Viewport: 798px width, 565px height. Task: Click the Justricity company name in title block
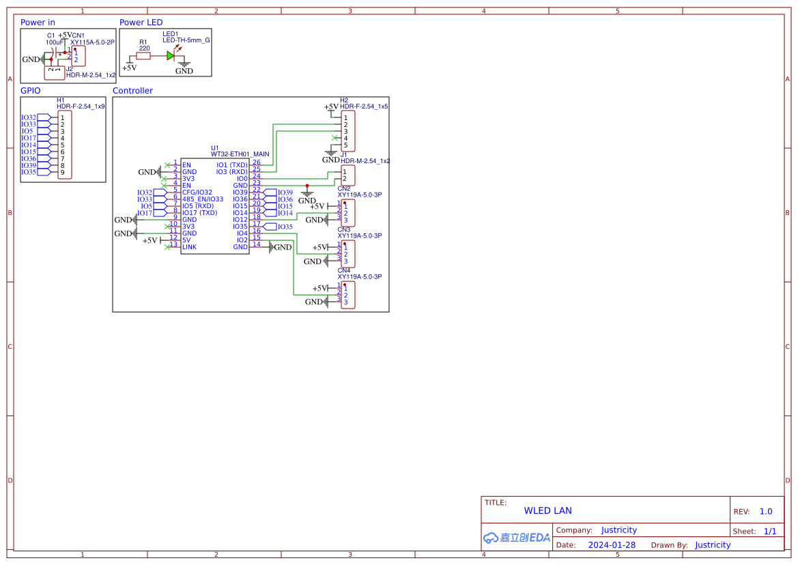(618, 530)
